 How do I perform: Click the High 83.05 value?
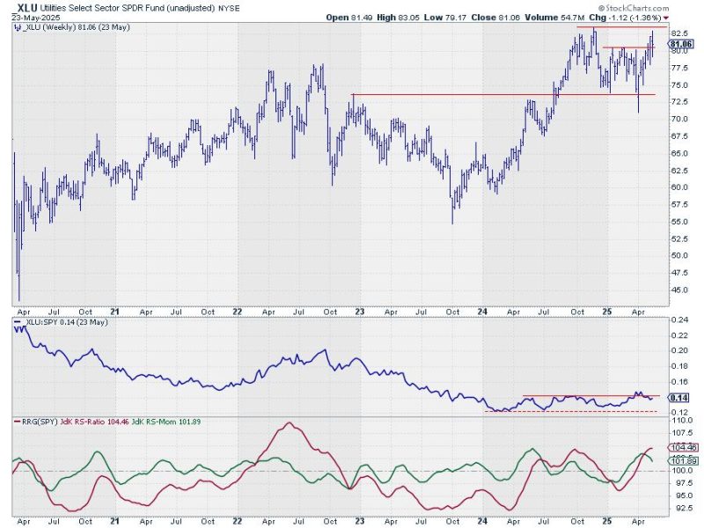pyautogui.click(x=398, y=18)
